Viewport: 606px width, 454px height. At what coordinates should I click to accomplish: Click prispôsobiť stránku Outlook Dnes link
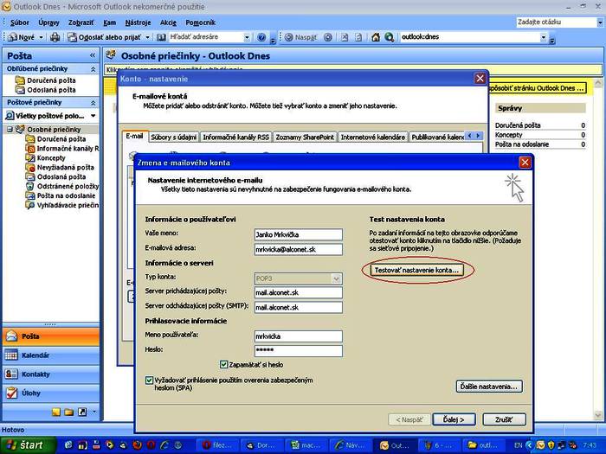click(x=537, y=88)
